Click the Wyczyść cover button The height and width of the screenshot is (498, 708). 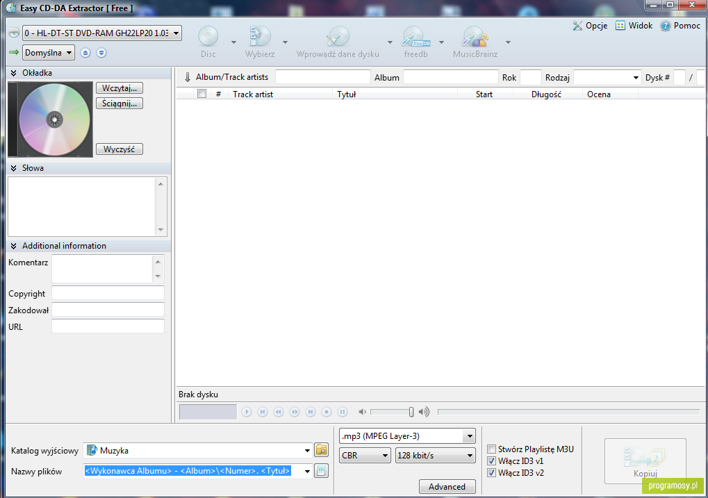120,149
